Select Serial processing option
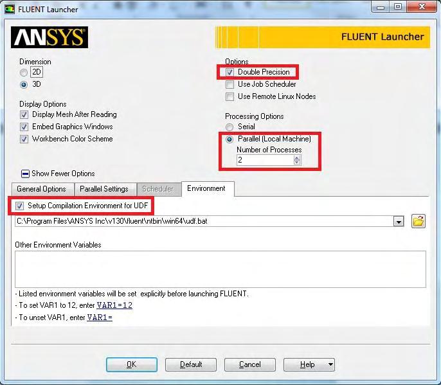This screenshot has height=385, width=441. click(x=230, y=127)
